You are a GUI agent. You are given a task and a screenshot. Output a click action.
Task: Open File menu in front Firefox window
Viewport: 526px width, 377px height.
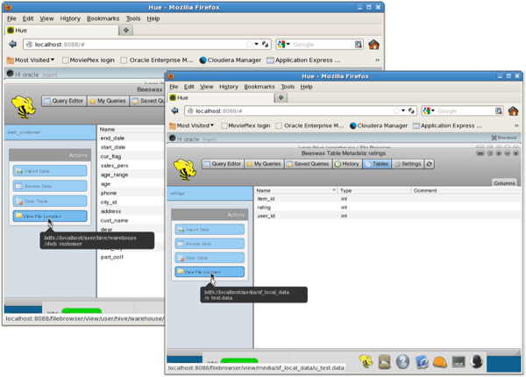(174, 87)
